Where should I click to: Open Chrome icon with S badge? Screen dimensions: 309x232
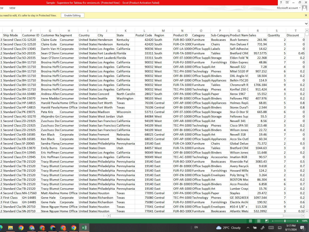pos(42,228)
